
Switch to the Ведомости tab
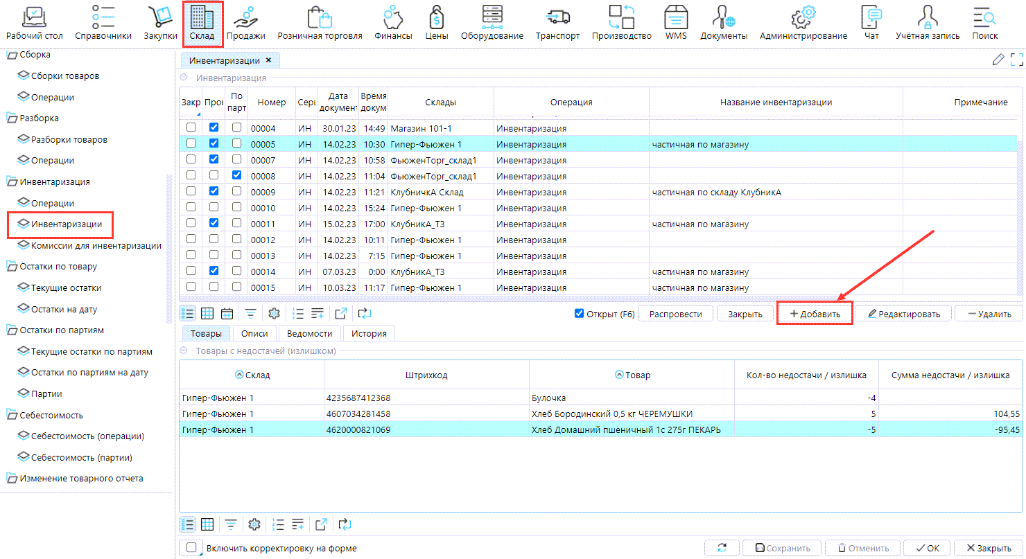point(309,333)
